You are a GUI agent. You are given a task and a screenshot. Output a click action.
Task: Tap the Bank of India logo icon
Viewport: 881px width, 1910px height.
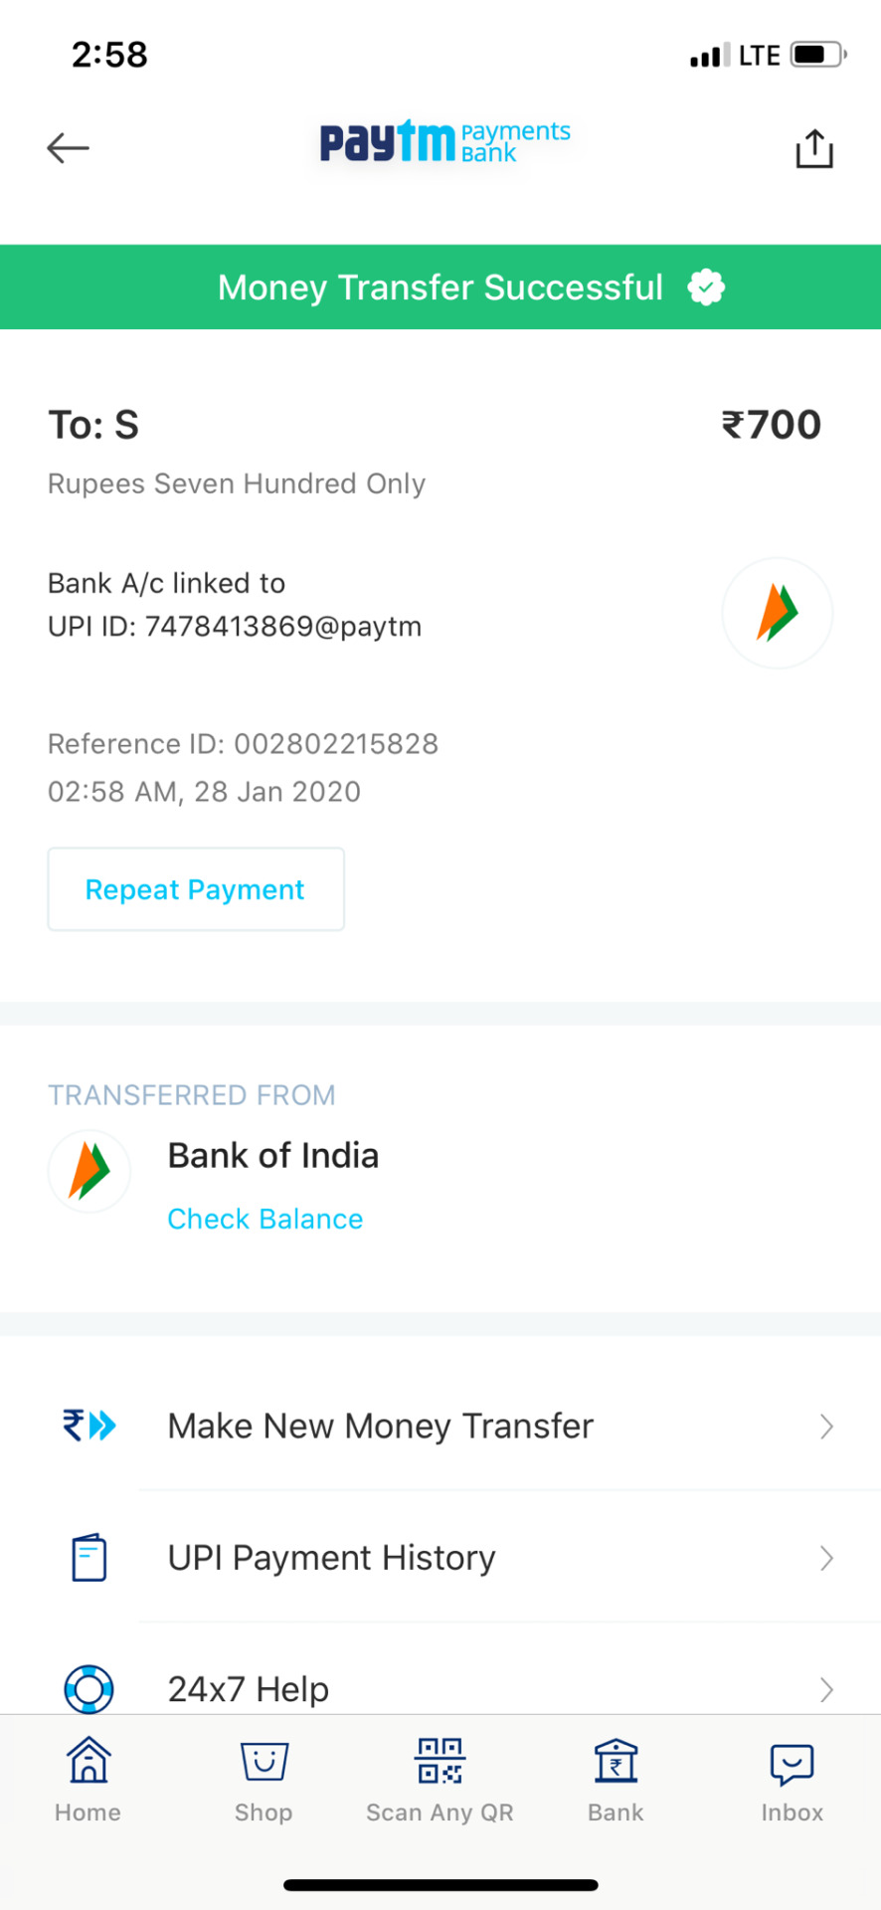pyautogui.click(x=89, y=1171)
